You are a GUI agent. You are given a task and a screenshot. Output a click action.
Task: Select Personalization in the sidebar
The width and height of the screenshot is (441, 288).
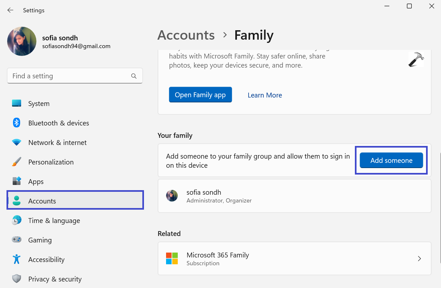pyautogui.click(x=75, y=162)
